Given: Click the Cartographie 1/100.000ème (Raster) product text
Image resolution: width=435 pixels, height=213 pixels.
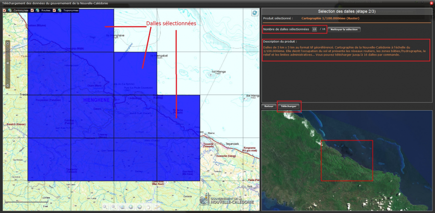Looking at the screenshot, I should point(331,18).
